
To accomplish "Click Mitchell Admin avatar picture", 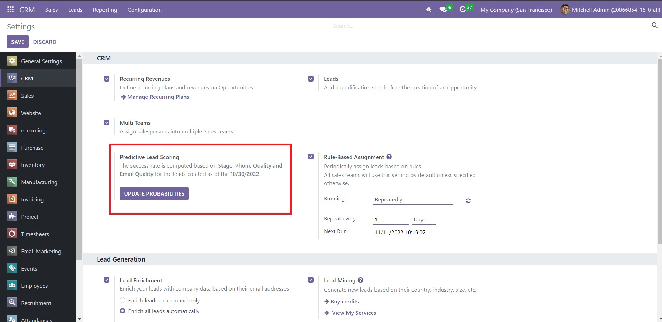I will 565,10.
